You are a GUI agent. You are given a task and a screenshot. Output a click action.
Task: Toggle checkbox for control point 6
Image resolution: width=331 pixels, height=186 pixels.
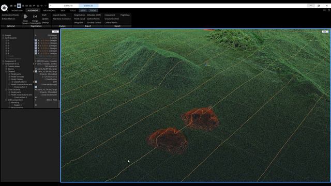click(36, 53)
